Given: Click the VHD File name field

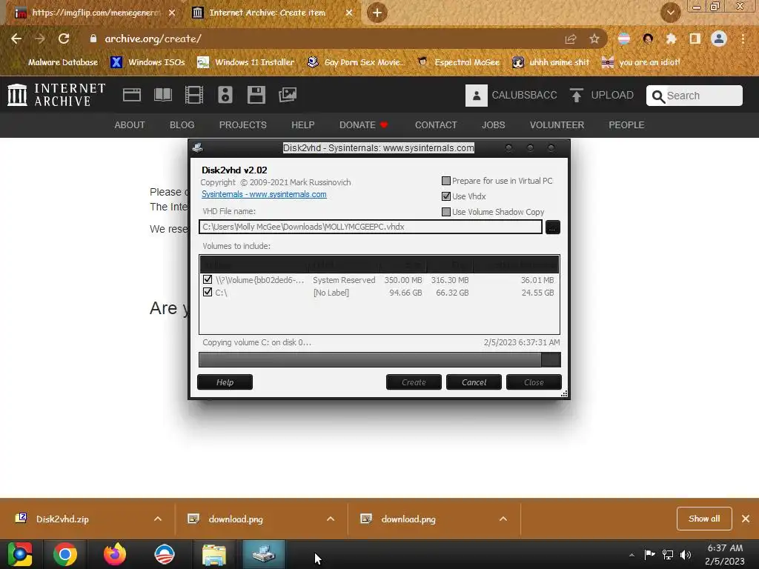Looking at the screenshot, I should coord(371,227).
